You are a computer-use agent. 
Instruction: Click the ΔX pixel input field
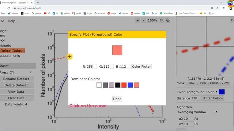[x=189, y=119]
